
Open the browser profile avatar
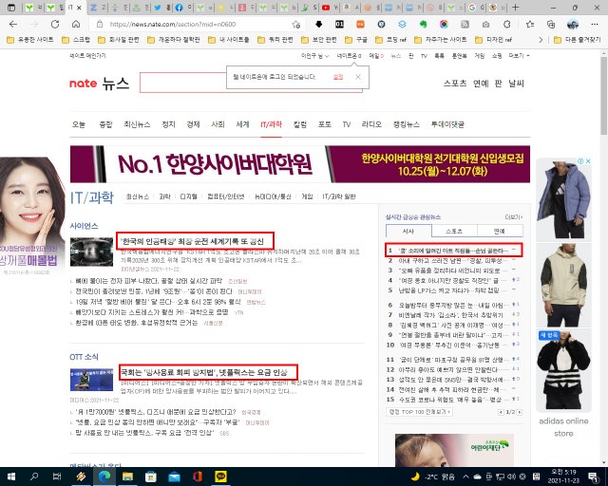tap(572, 24)
